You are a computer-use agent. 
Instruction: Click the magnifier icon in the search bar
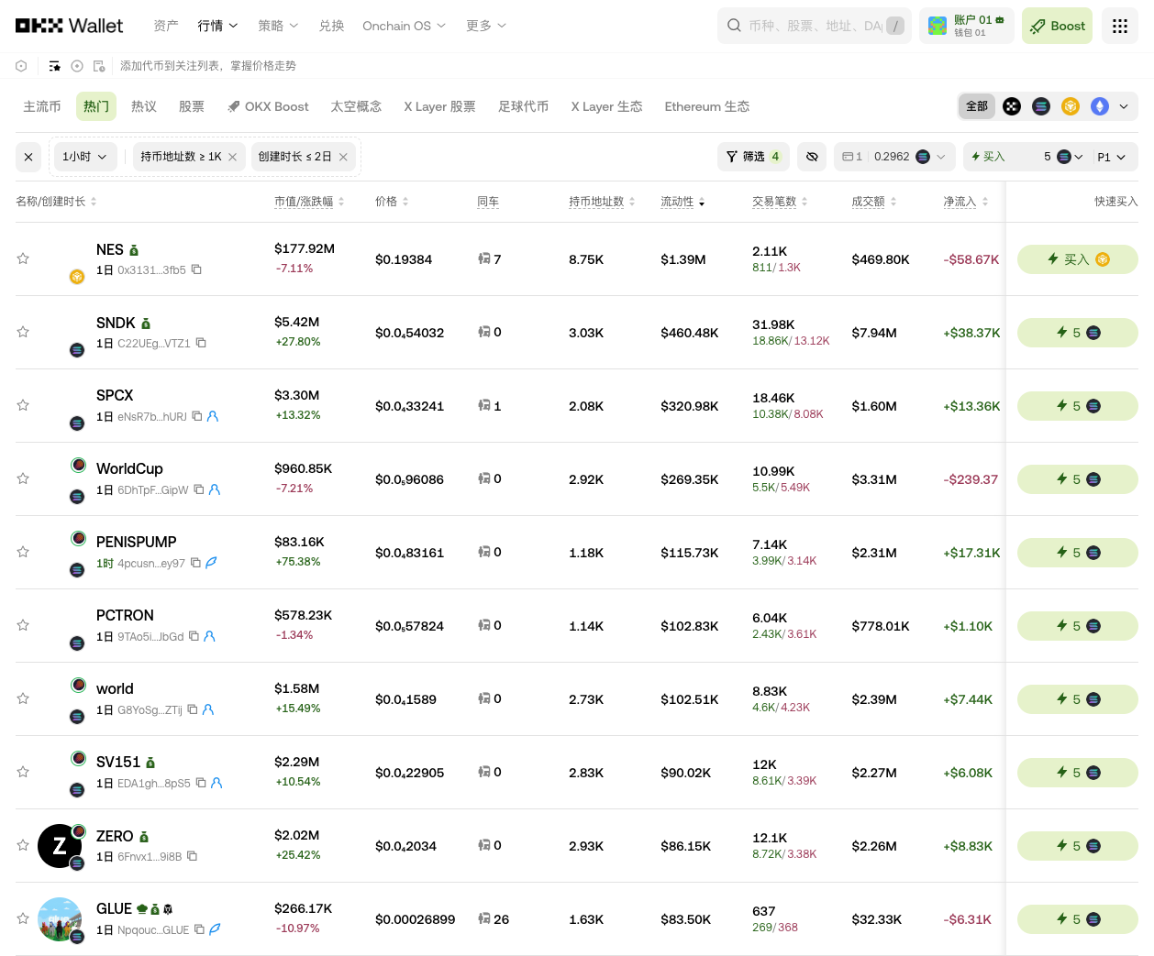pos(734,26)
